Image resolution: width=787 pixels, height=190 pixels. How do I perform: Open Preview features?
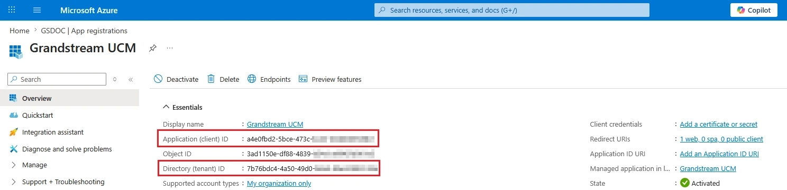(330, 79)
